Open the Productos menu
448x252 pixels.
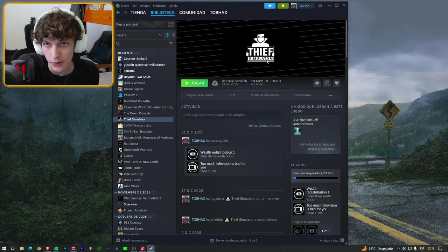click(x=160, y=6)
